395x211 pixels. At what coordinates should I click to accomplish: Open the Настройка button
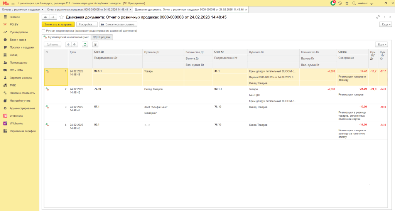click(87, 24)
